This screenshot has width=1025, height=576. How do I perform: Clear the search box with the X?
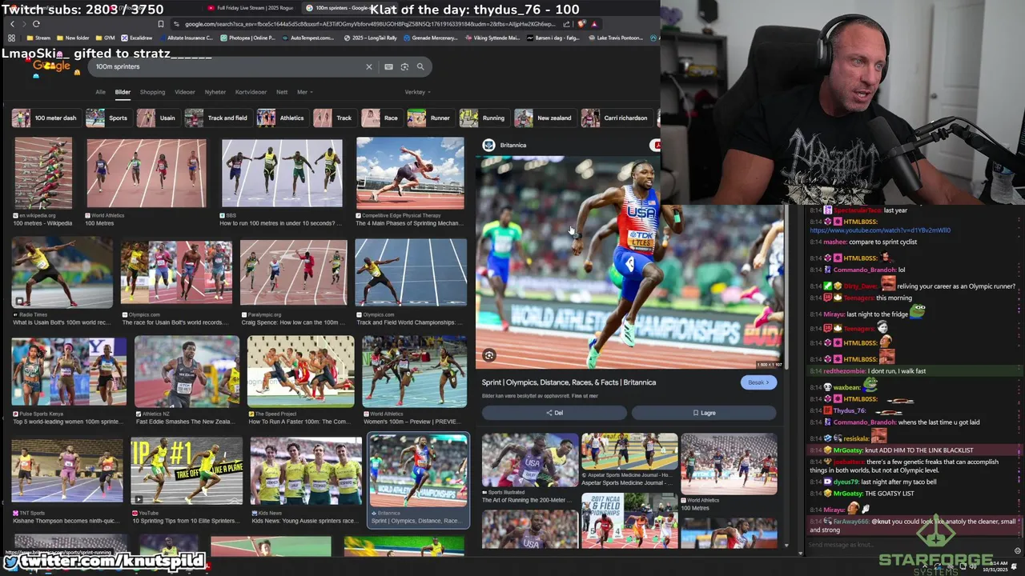click(x=369, y=66)
